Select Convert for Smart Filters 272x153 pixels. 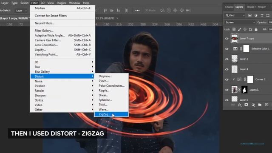[62, 16]
